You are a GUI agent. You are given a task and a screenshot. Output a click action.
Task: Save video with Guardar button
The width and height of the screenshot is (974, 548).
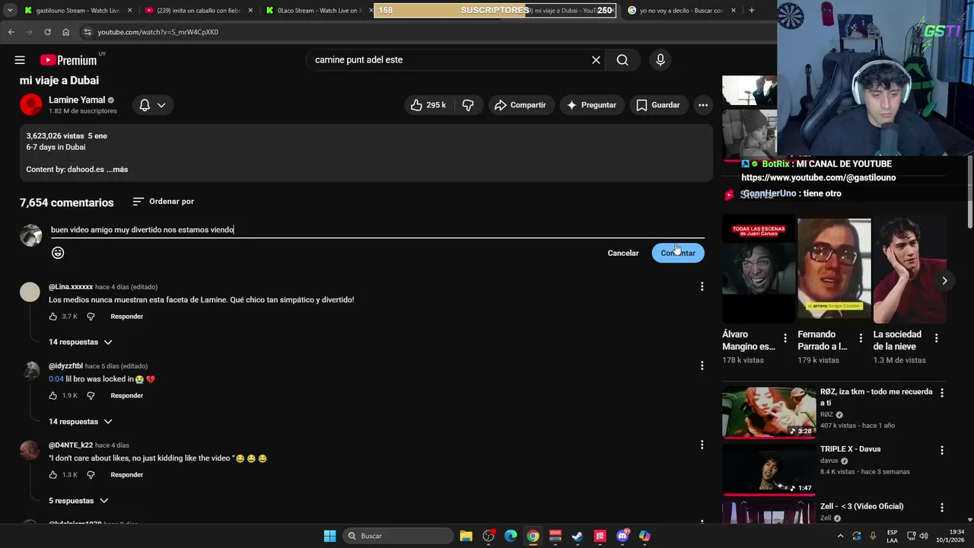click(658, 105)
